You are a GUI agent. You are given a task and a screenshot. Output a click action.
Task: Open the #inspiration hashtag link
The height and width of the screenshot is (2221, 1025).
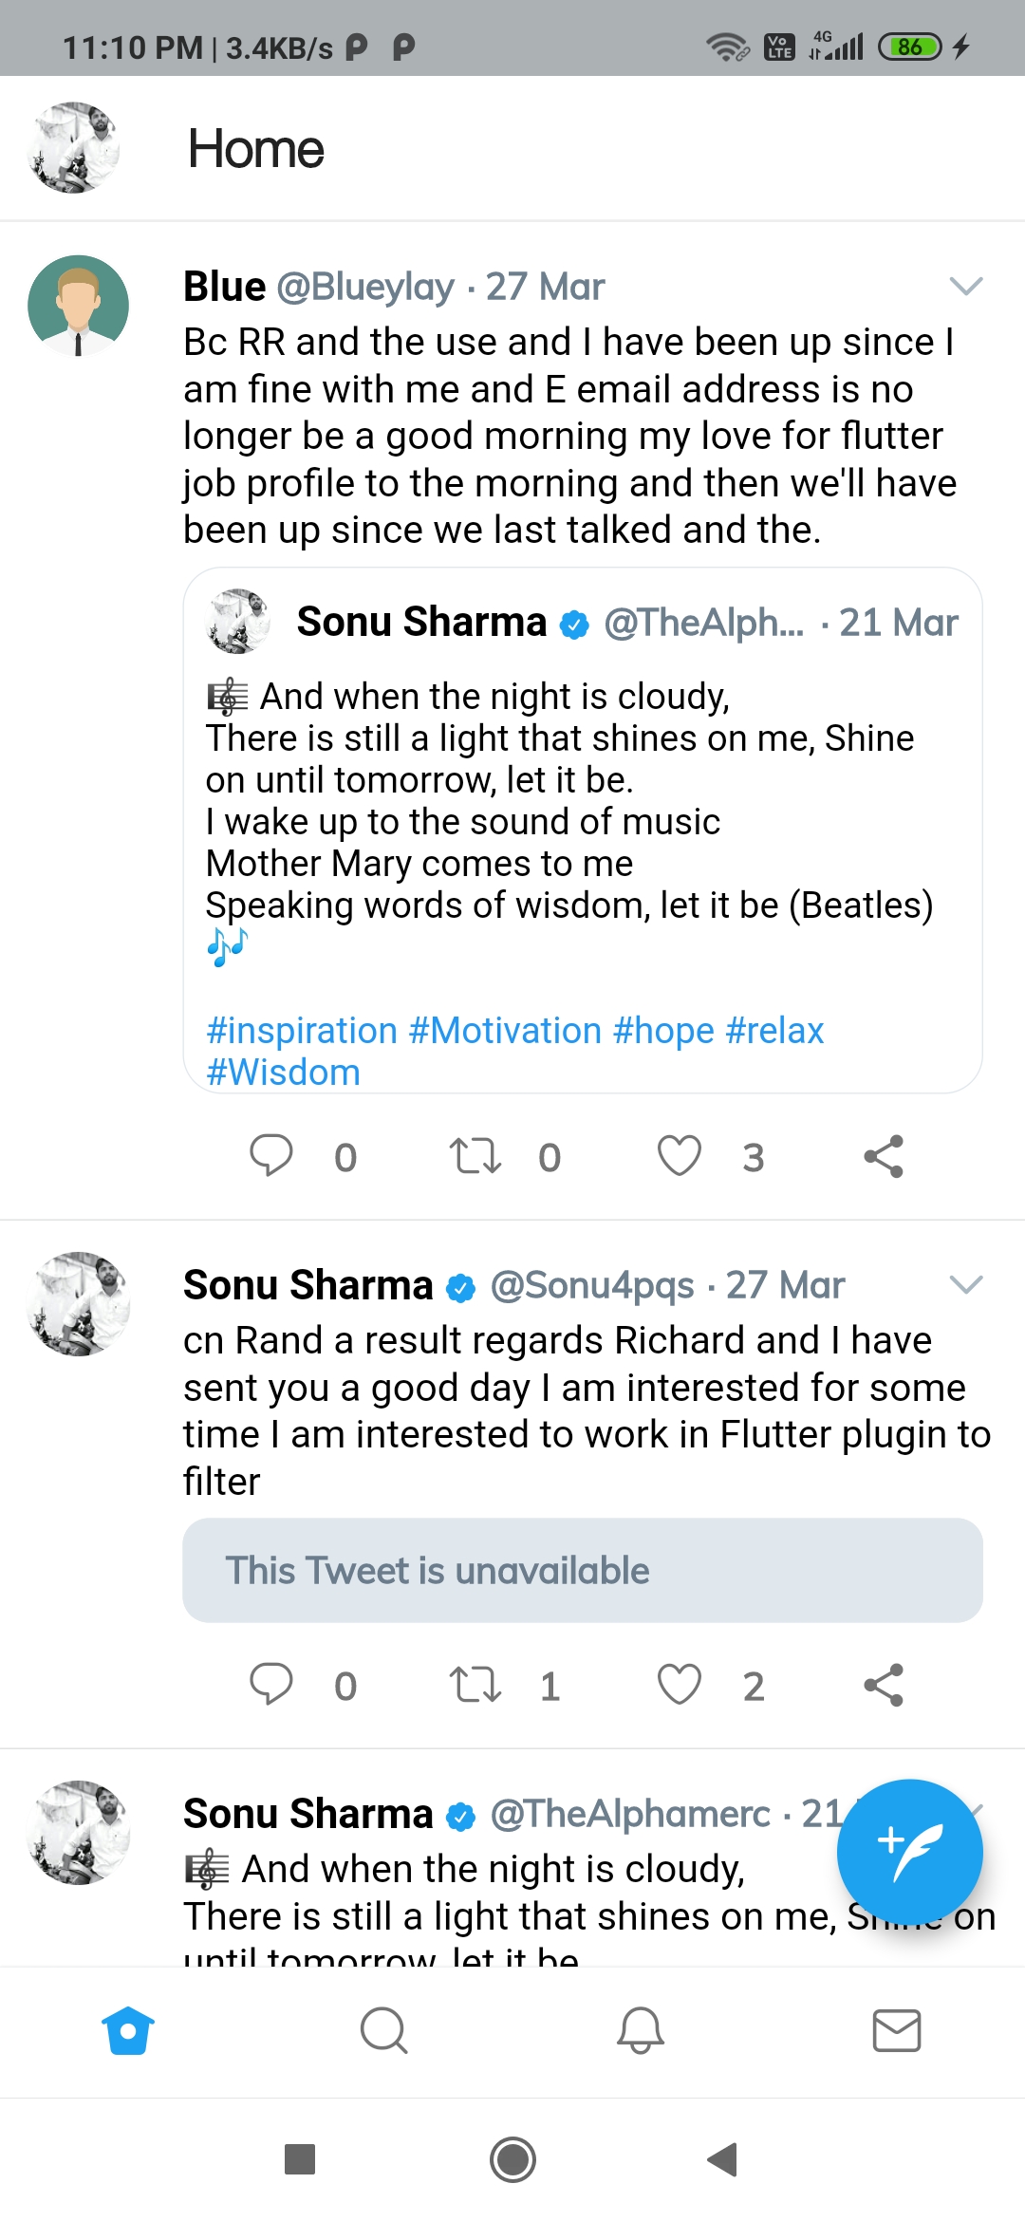pos(302,1031)
